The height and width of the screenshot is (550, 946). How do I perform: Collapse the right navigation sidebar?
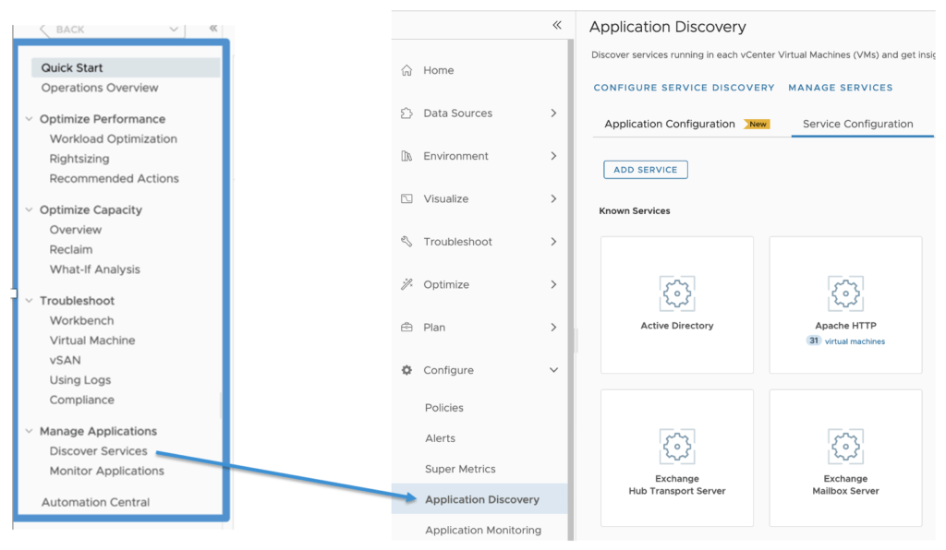(x=556, y=25)
